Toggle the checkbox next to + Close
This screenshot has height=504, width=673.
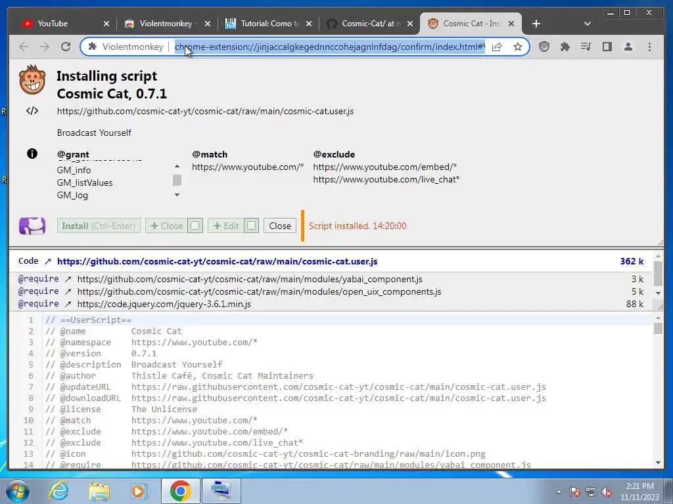coord(195,226)
